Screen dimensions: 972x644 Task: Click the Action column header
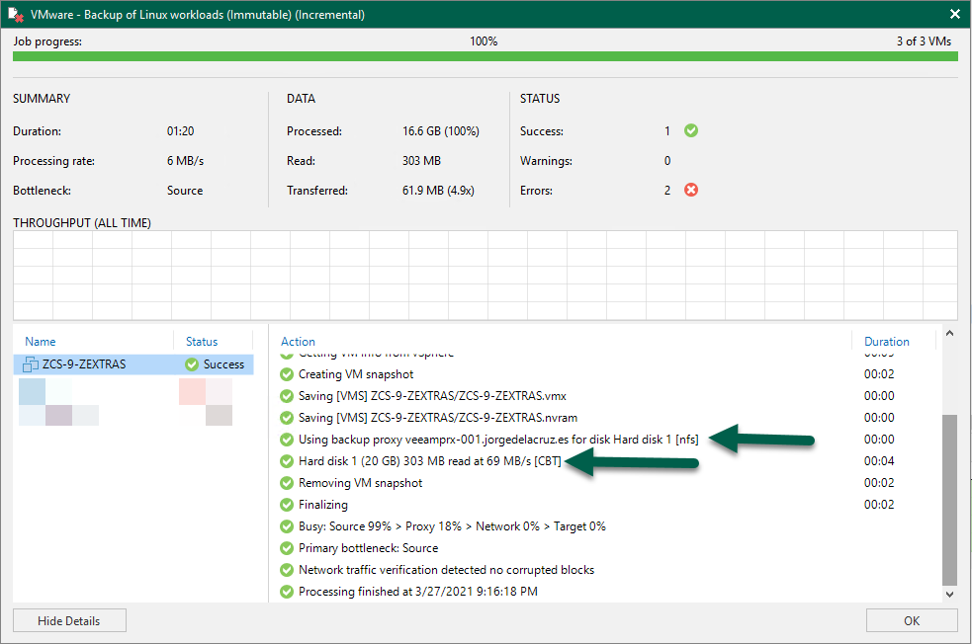point(298,341)
